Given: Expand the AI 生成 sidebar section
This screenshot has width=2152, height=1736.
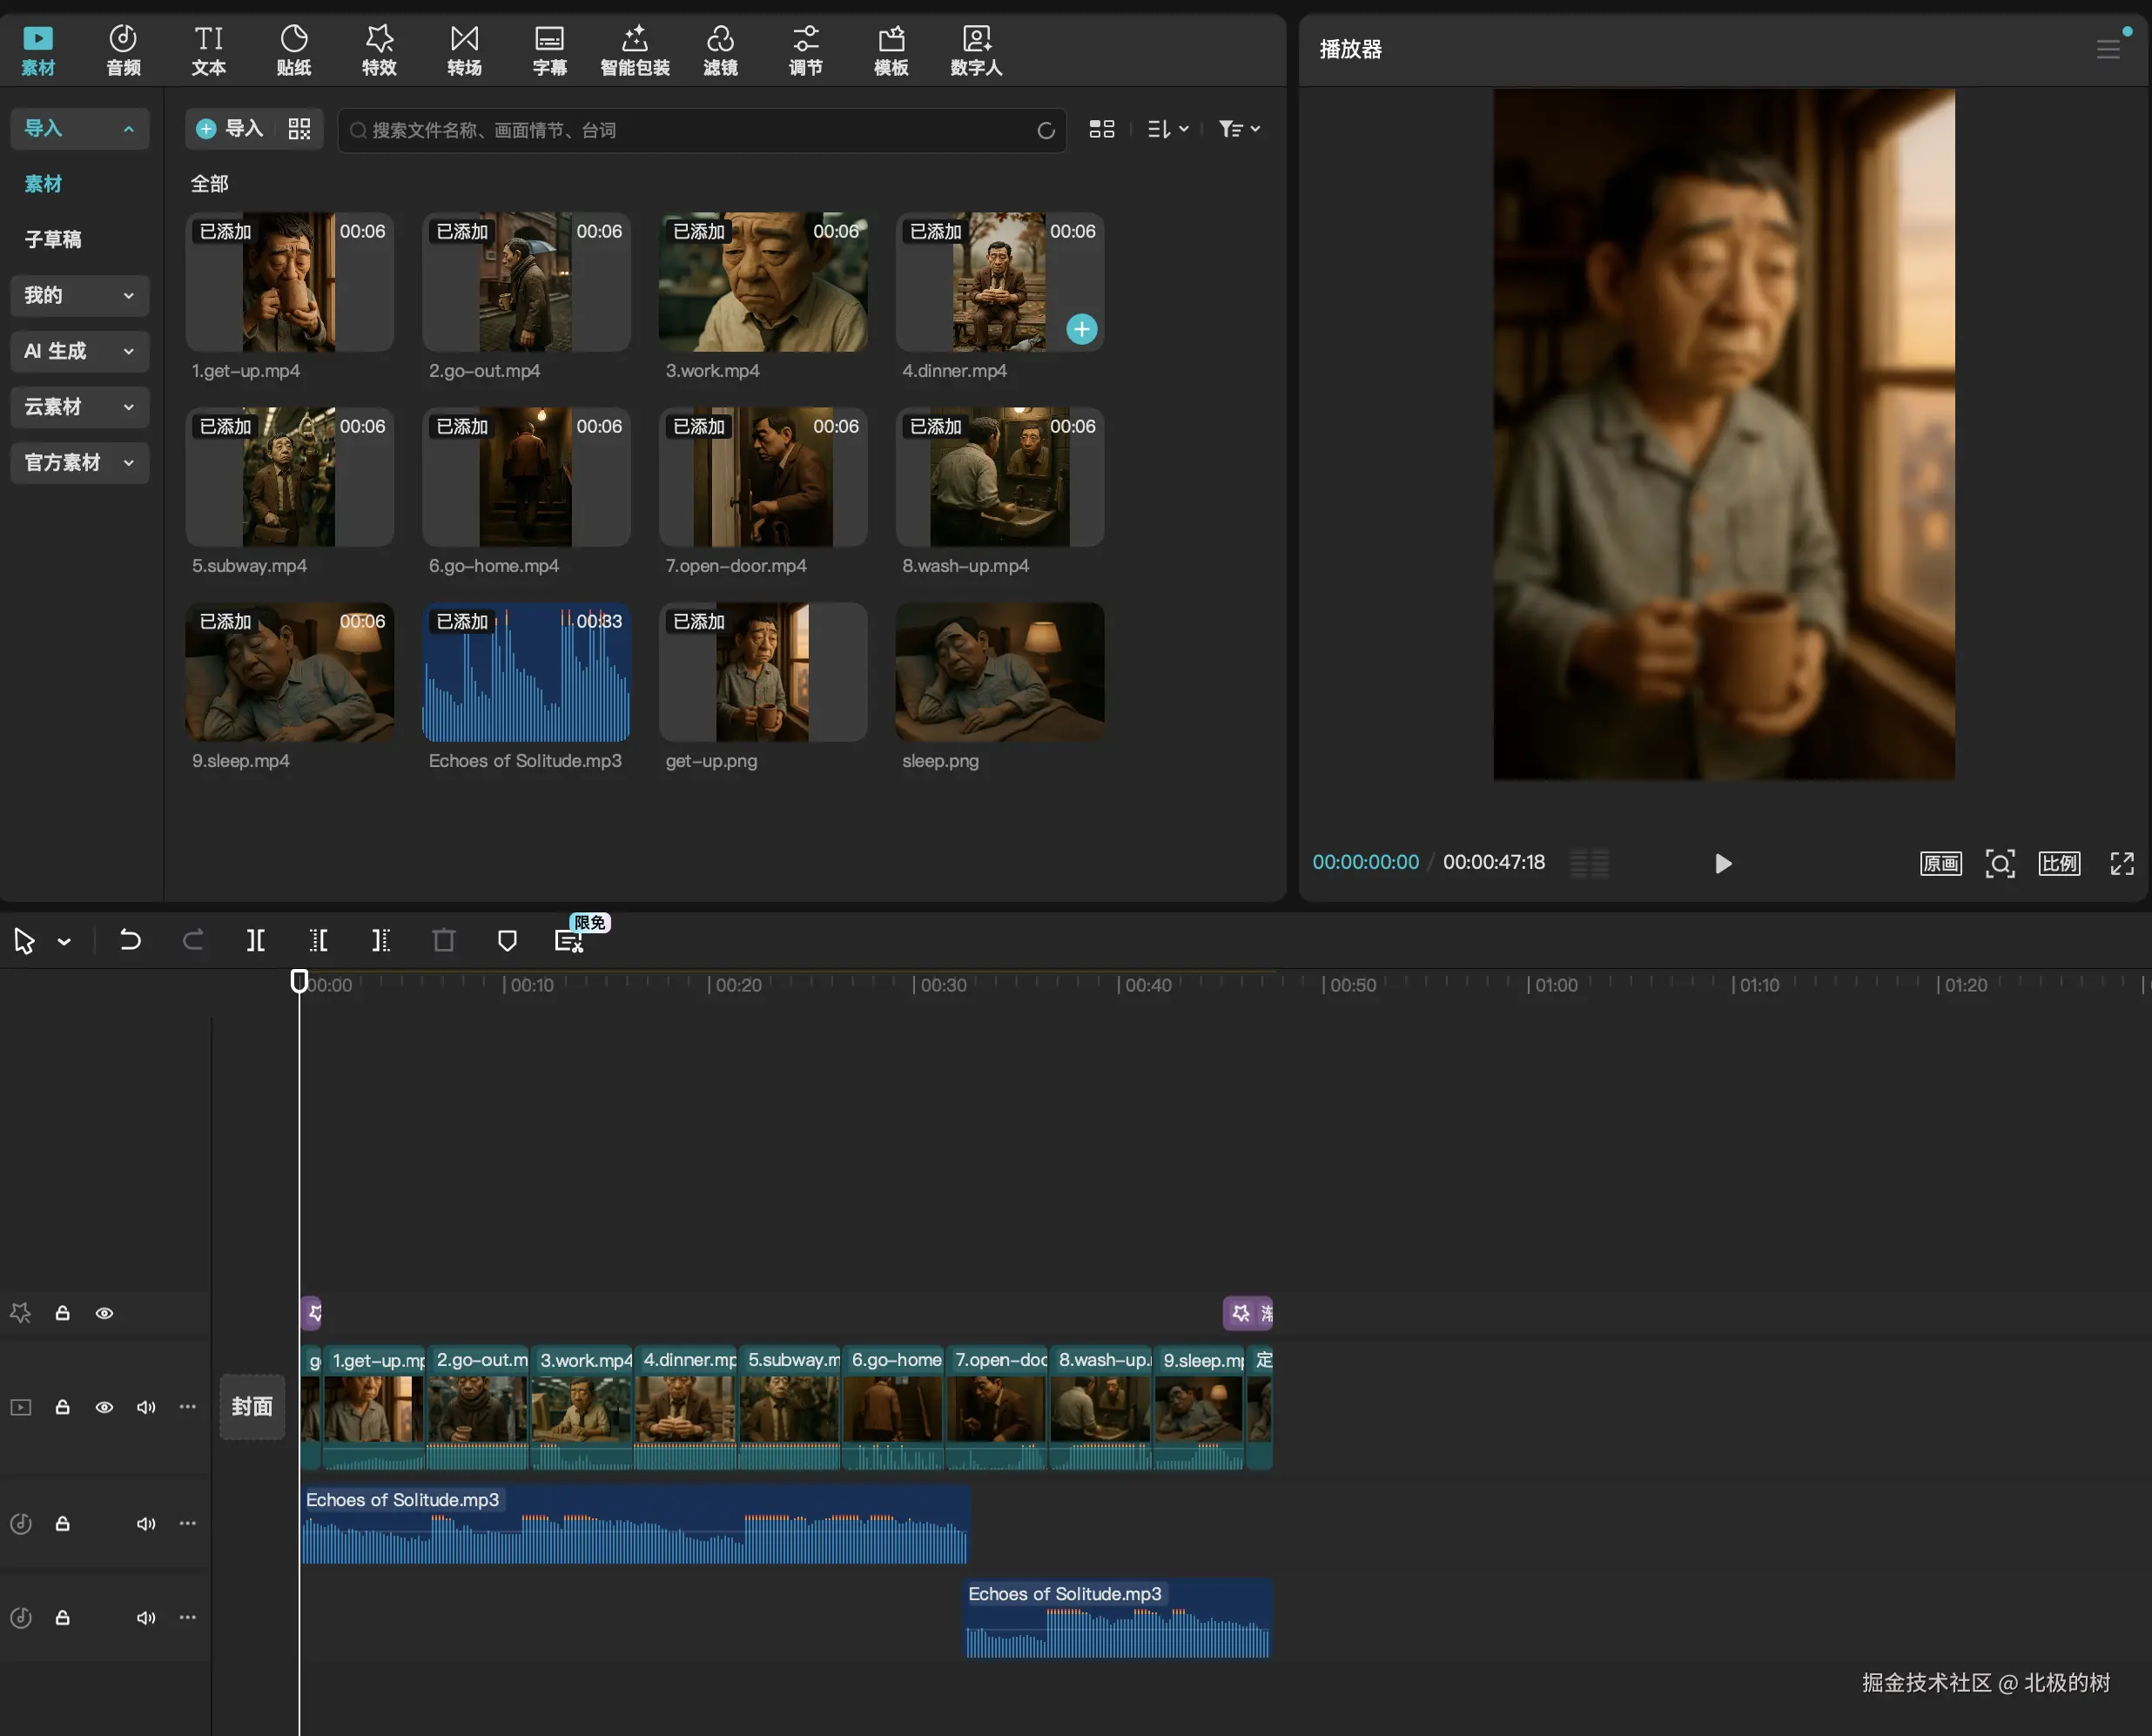Looking at the screenshot, I should click(x=79, y=351).
